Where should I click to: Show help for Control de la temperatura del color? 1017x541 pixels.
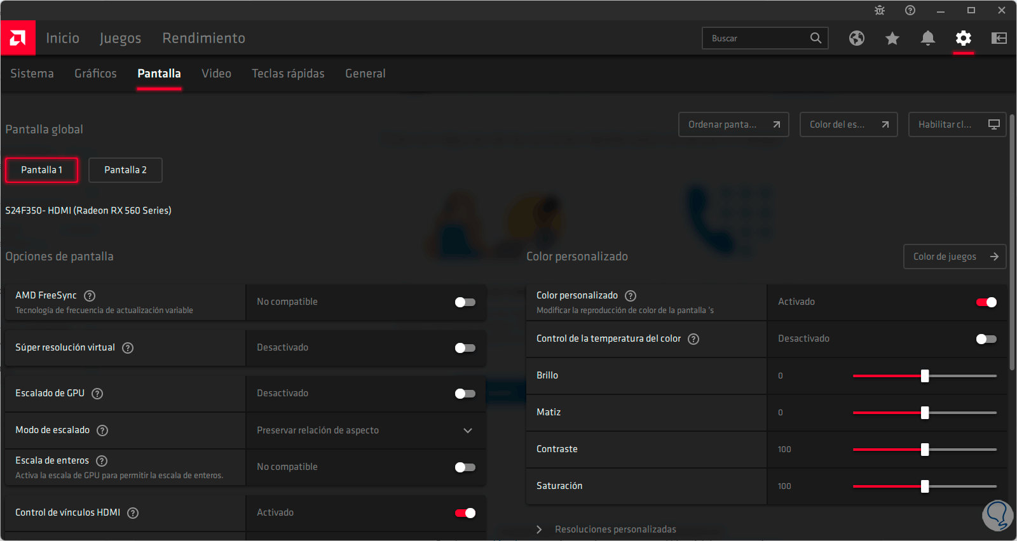pos(693,338)
